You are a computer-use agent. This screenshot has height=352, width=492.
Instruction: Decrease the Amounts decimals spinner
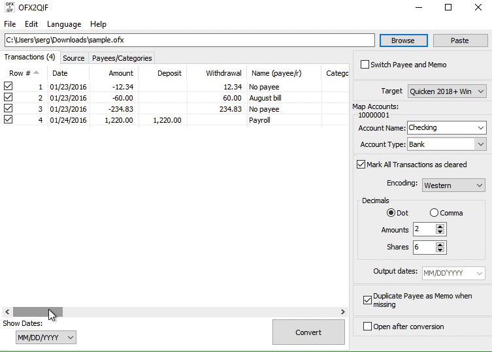tap(440, 232)
